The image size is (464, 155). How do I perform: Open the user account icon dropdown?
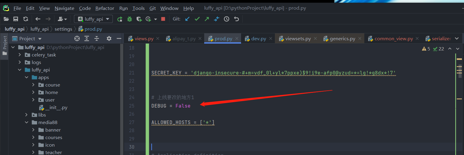point(62,19)
